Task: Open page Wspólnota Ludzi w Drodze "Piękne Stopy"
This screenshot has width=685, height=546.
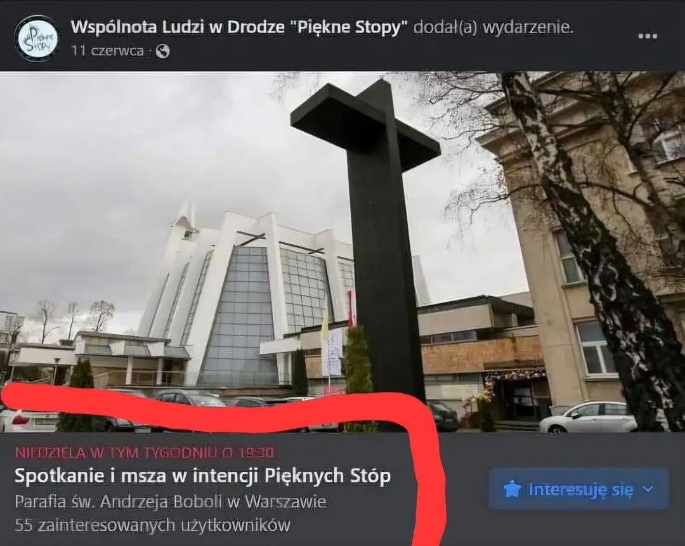Action: pyautogui.click(x=239, y=27)
